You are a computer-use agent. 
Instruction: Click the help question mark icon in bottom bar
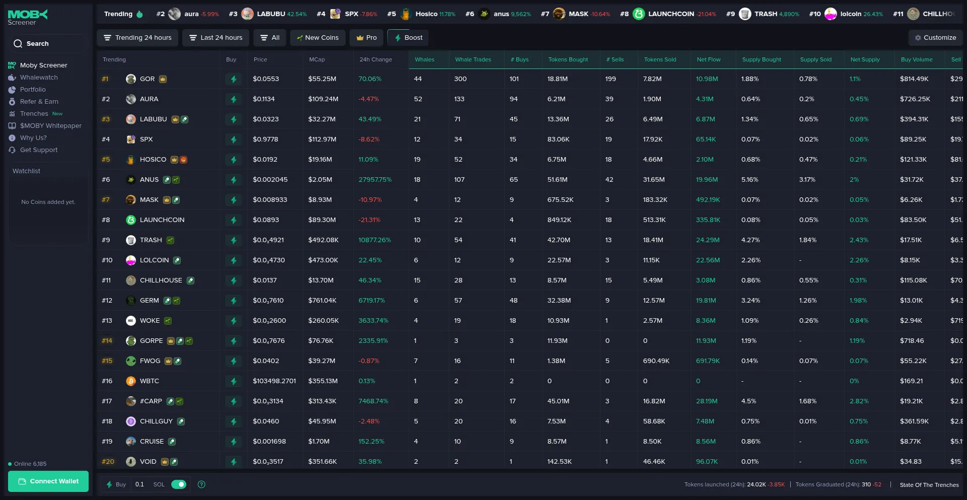coord(201,484)
